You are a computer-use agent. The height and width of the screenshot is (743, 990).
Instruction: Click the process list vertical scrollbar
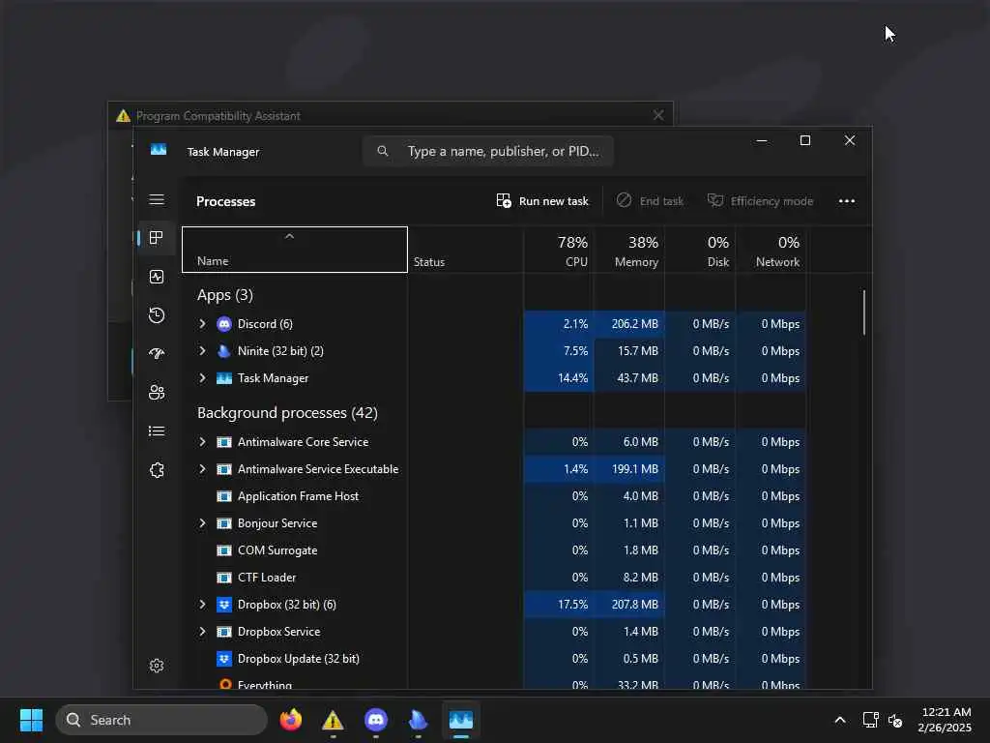tap(864, 312)
